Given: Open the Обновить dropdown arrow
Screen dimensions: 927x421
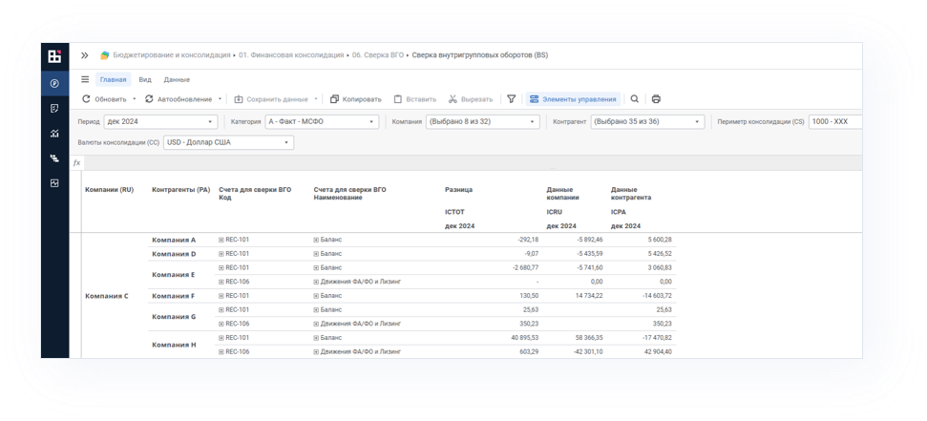Looking at the screenshot, I should click(x=135, y=99).
